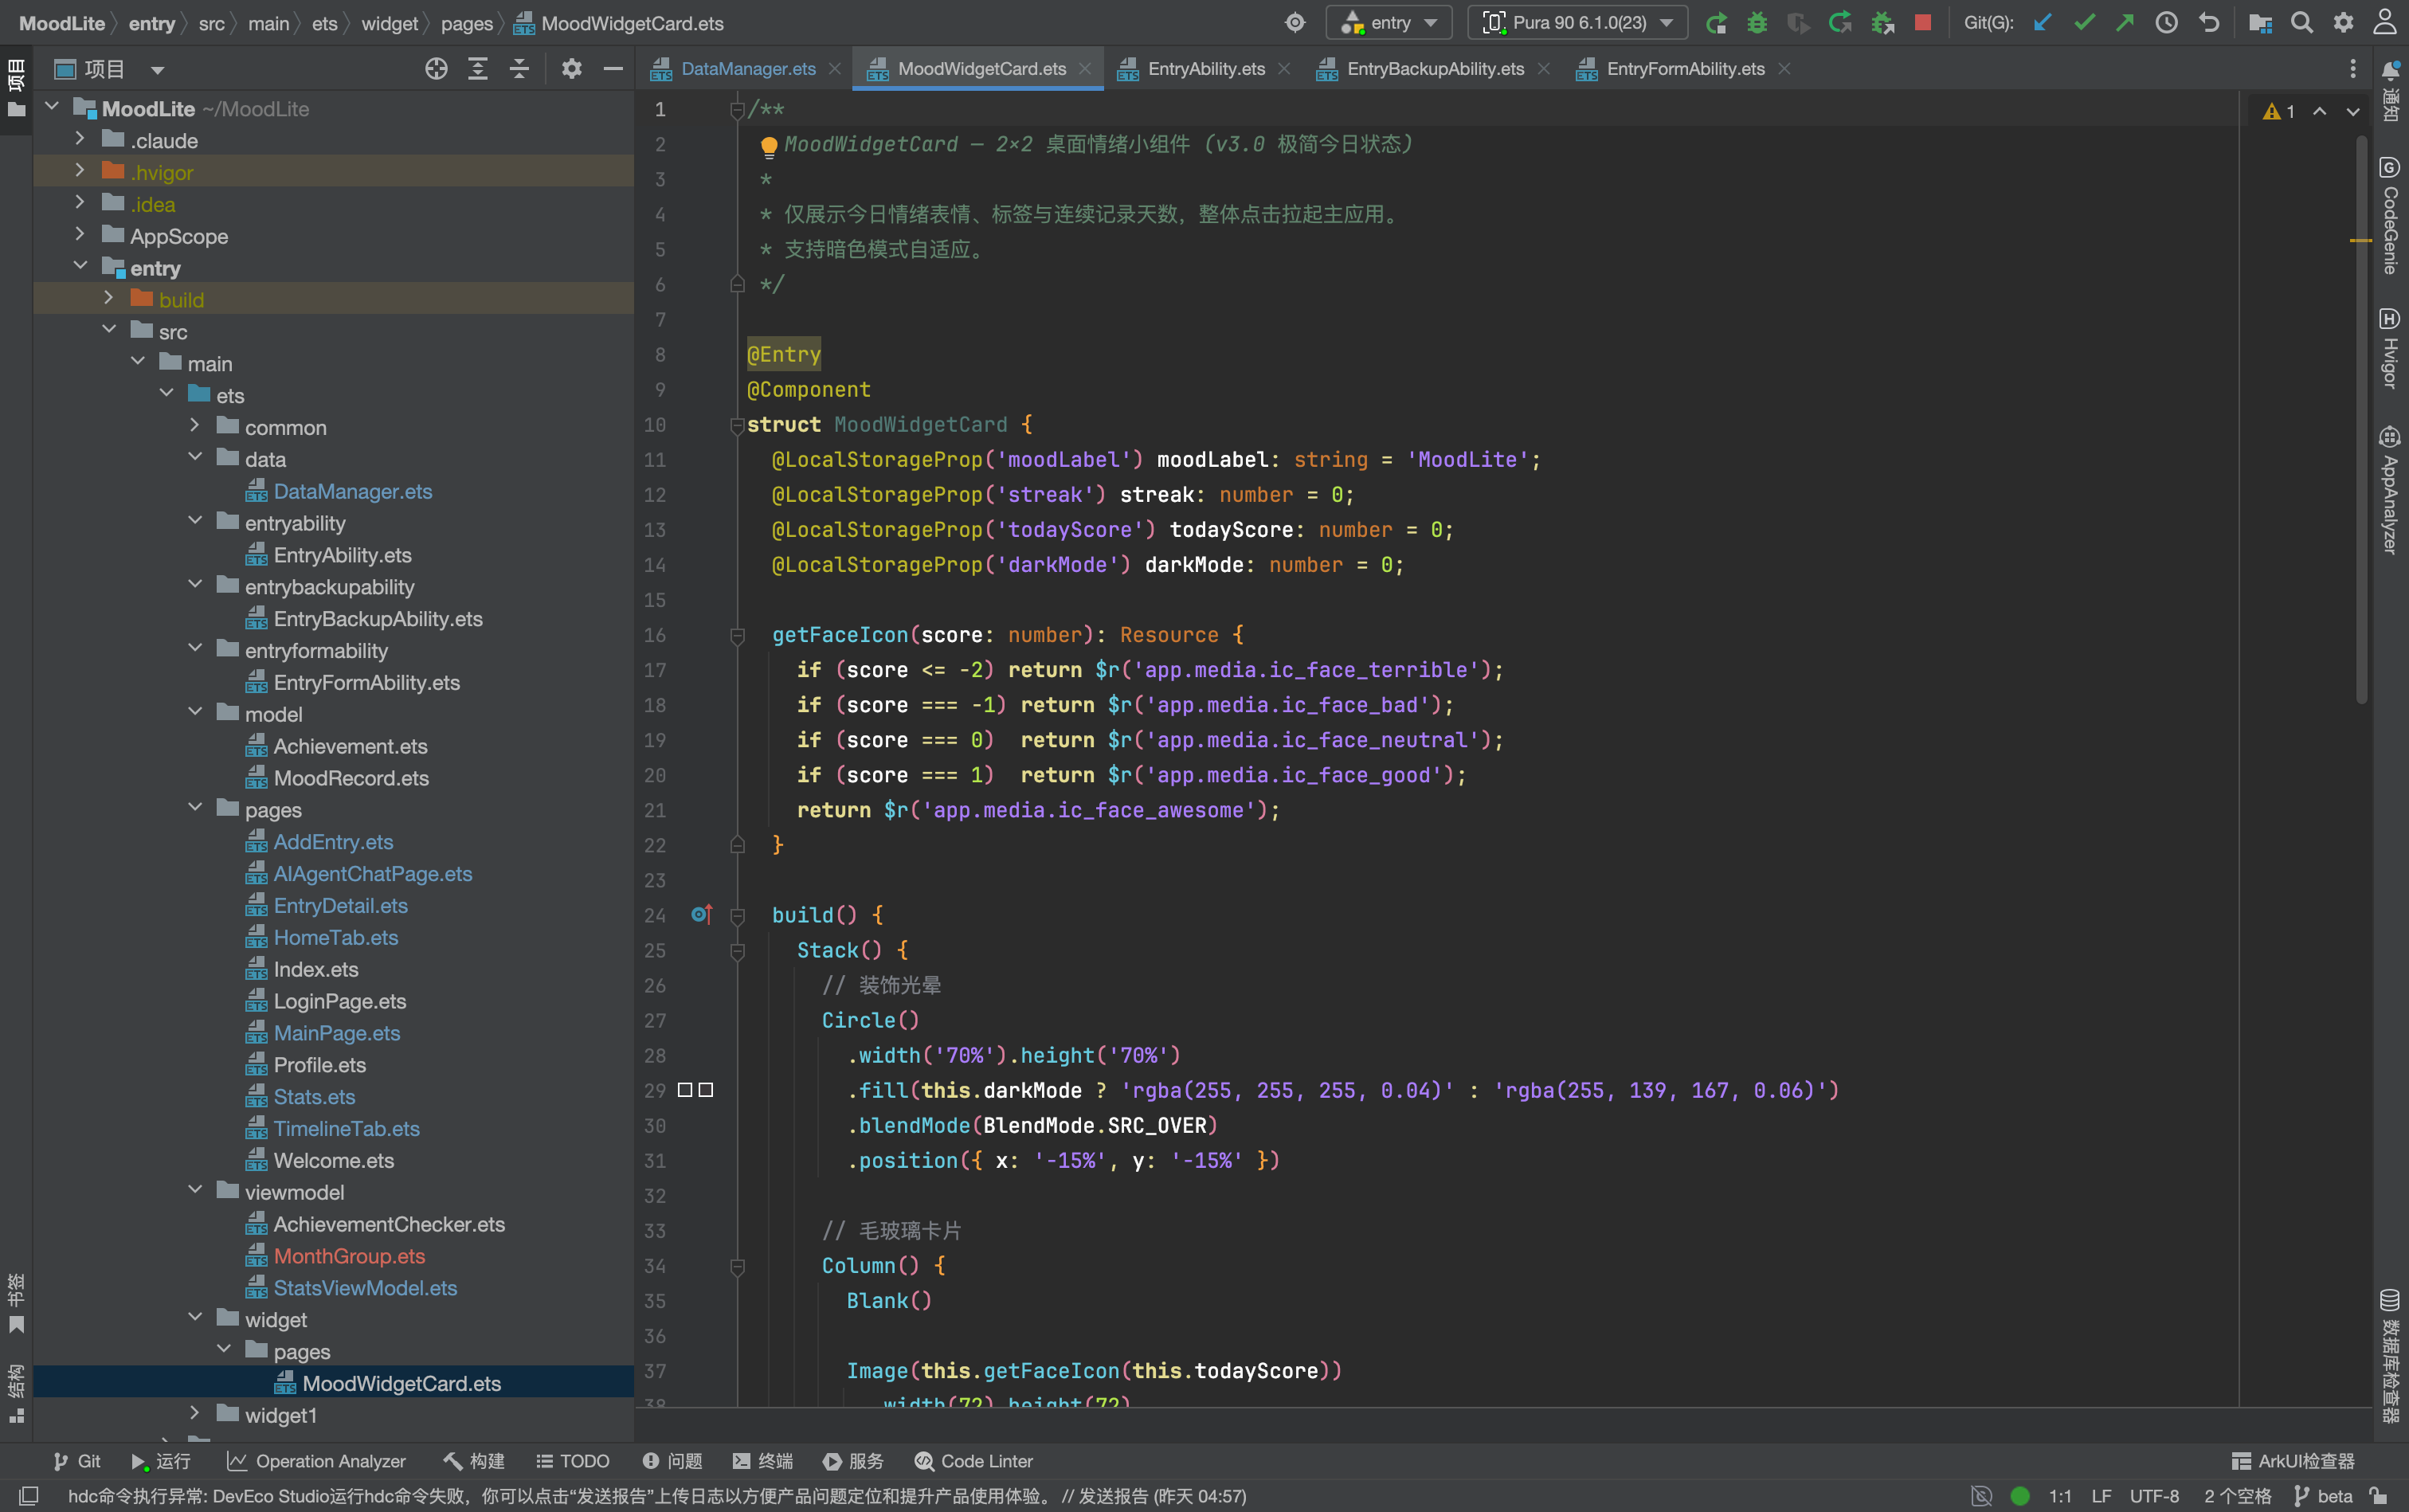Fold the getFaceIcon method in gutter

click(737, 635)
